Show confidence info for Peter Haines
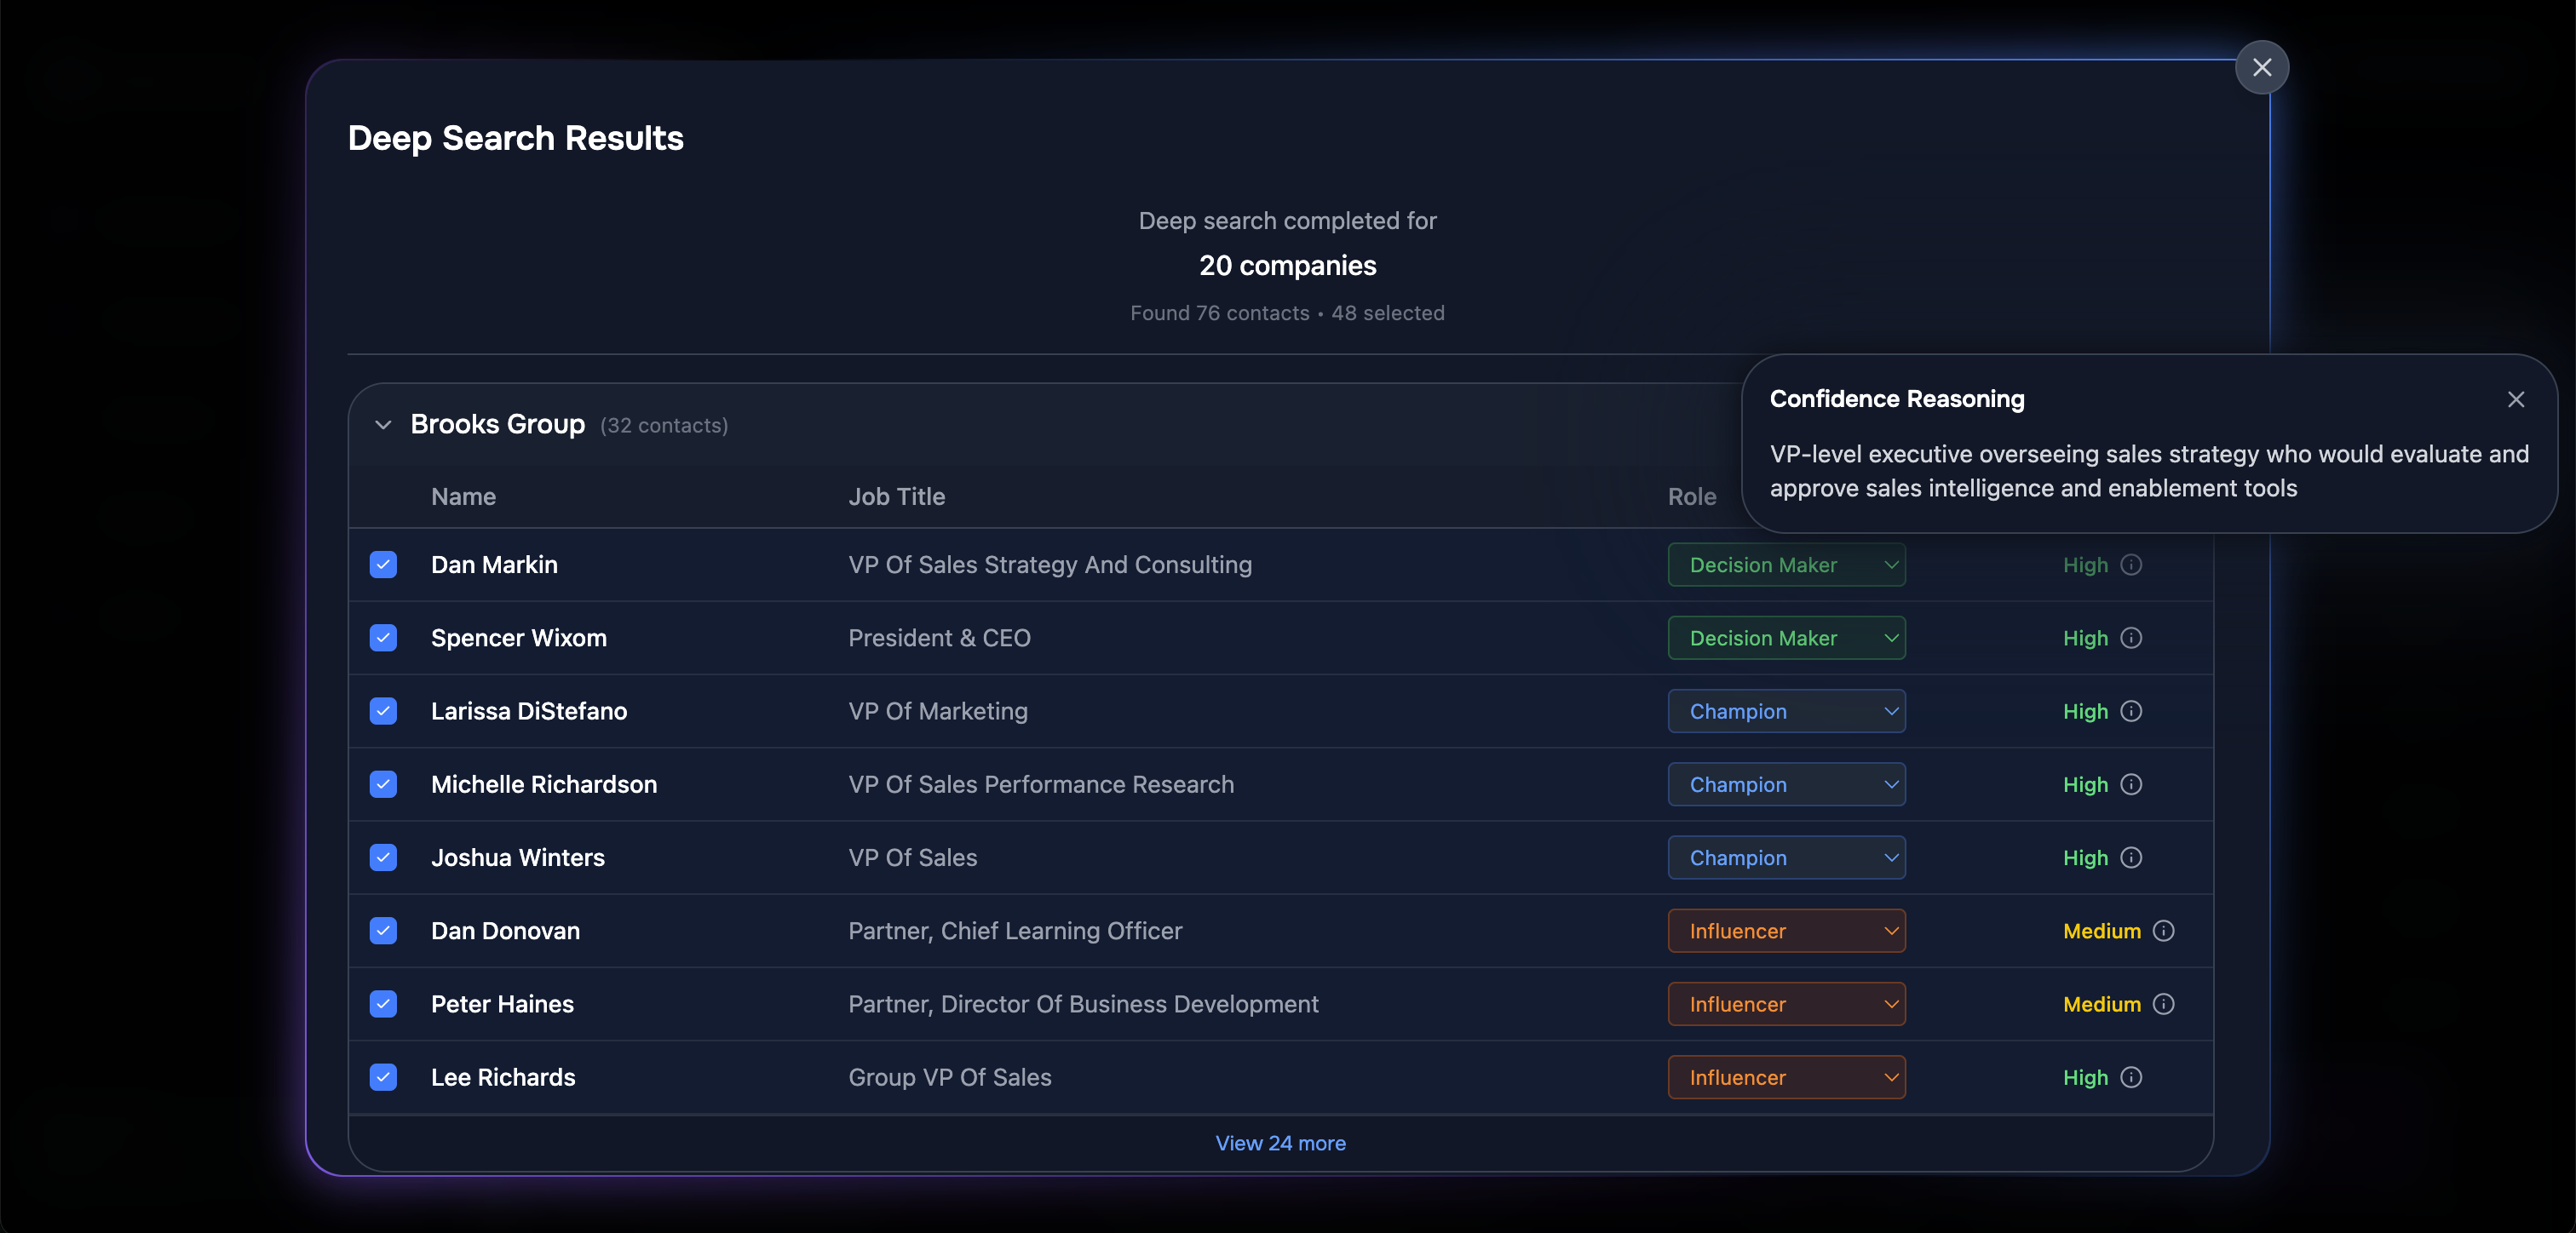This screenshot has width=2576, height=1233. coord(2163,1004)
